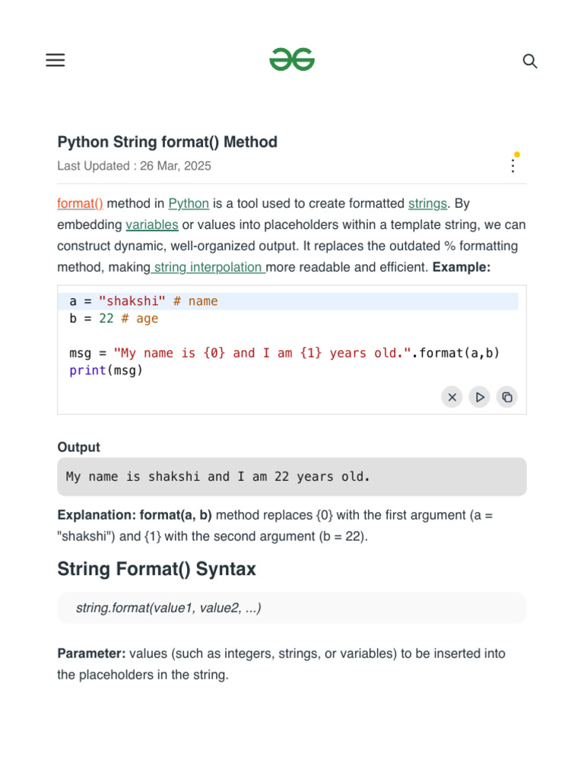Open the string interpolation link
The image size is (584, 779).
[208, 267]
